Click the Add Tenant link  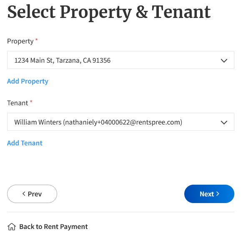(25, 143)
